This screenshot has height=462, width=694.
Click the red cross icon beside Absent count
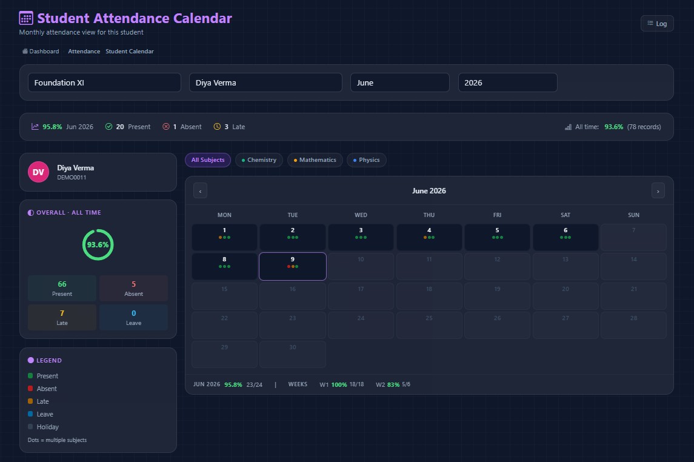pos(166,127)
